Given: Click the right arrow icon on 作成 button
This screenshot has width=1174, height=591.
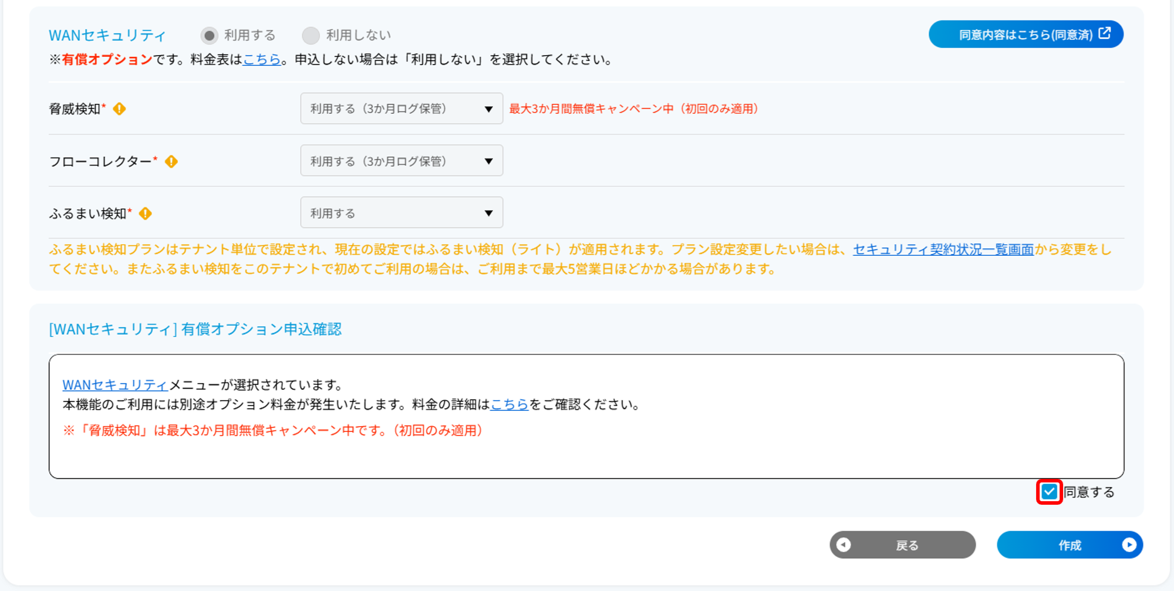Looking at the screenshot, I should pos(1129,545).
